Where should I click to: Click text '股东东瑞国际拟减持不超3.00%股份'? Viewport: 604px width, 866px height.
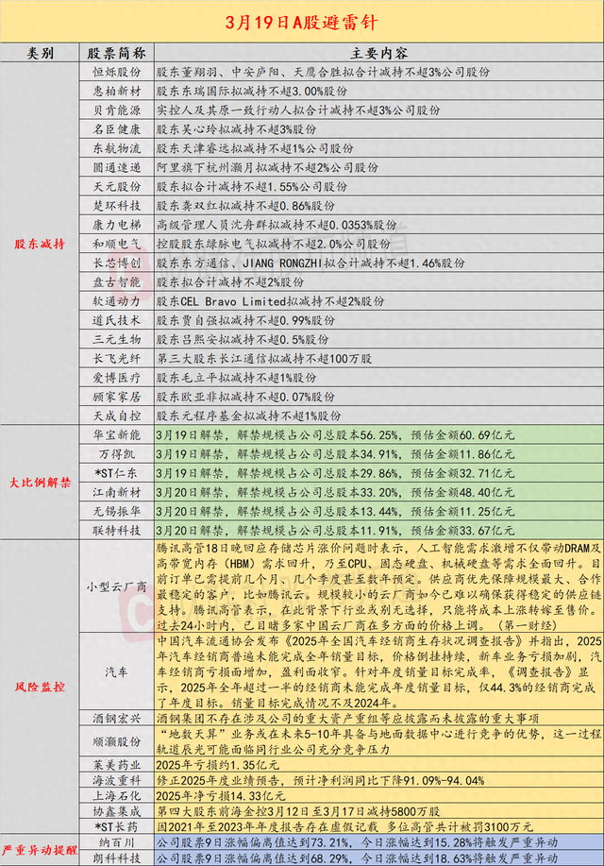[252, 91]
